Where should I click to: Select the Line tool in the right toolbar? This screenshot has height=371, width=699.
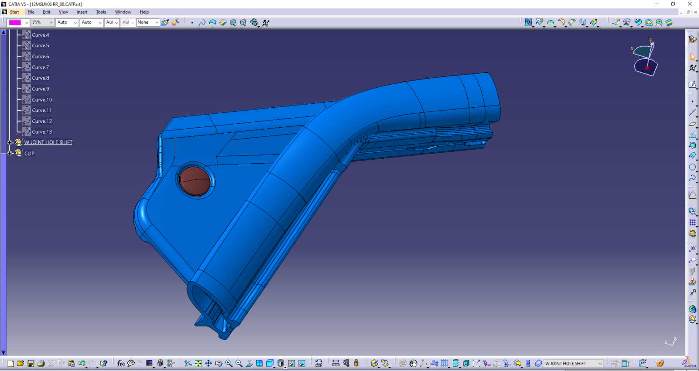tap(693, 112)
